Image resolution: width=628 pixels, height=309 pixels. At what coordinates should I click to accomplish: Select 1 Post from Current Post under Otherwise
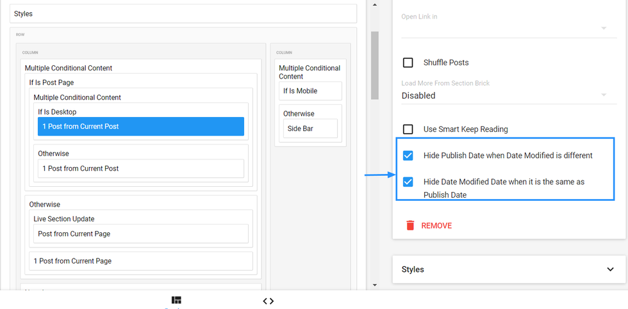[x=140, y=169]
